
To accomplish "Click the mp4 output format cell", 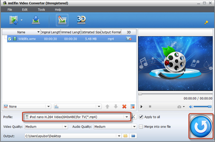I will coord(111,39).
